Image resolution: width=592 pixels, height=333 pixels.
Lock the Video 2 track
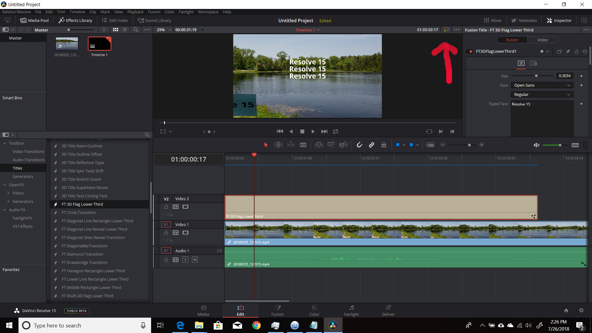[x=166, y=207]
